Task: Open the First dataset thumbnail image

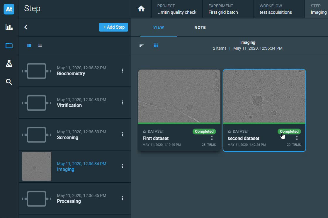Action: [179, 96]
